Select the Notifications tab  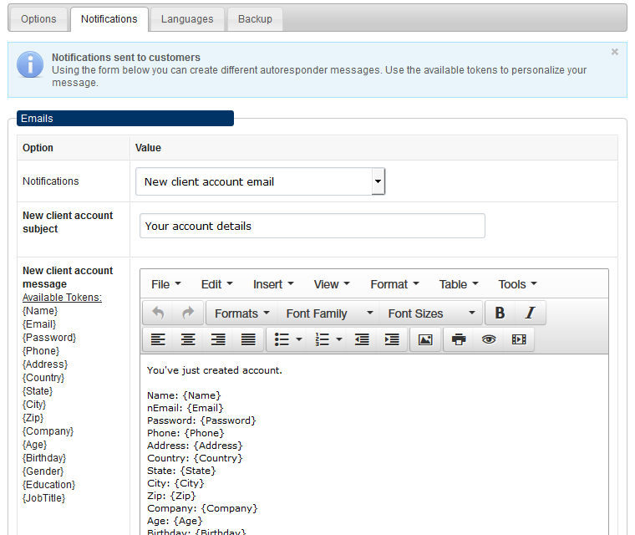pos(109,19)
